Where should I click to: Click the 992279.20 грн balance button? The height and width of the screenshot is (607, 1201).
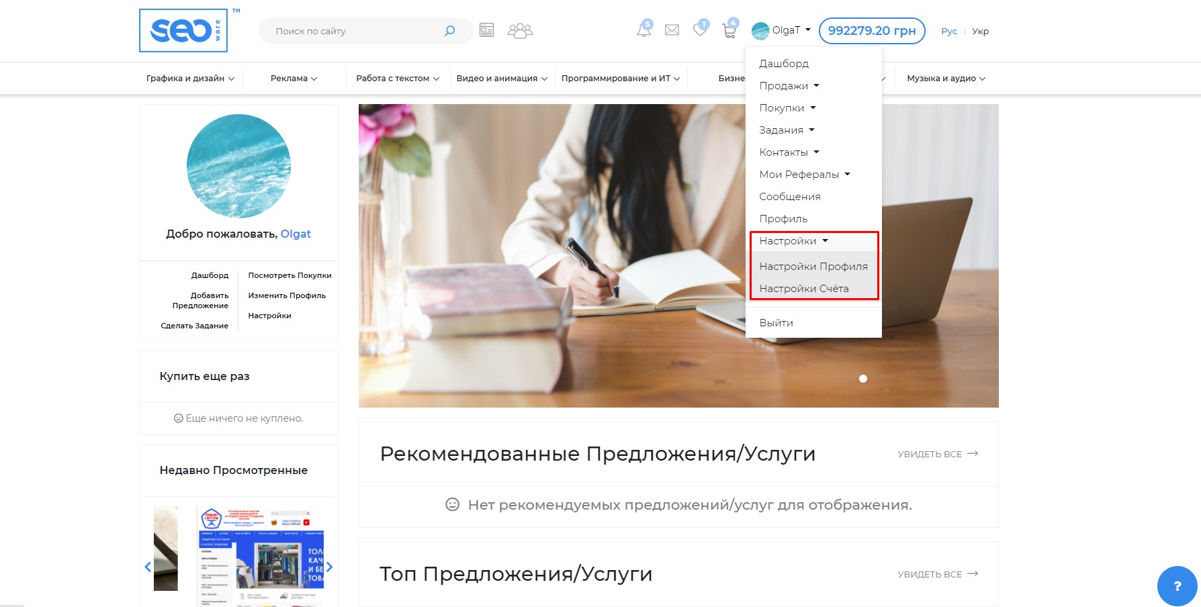pos(871,31)
